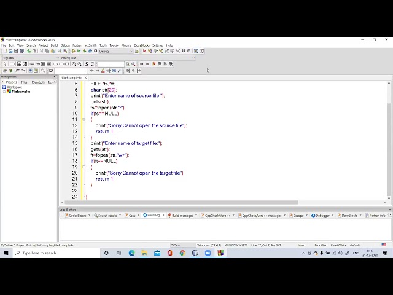Open the Plugins menu
Viewport: 393px width, 295px height.
click(x=126, y=45)
